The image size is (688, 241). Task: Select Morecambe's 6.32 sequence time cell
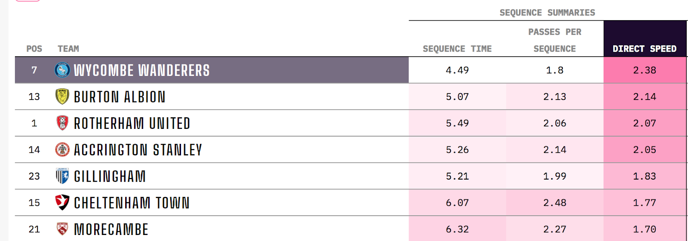[x=458, y=229]
